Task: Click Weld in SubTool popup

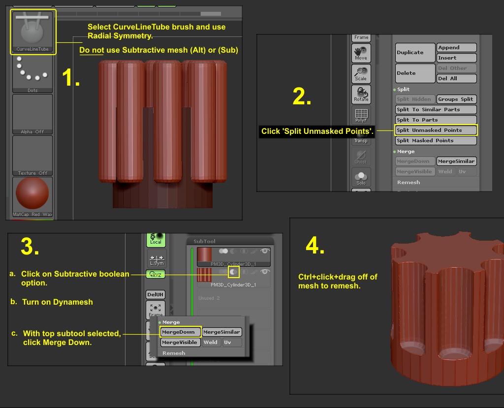Action: pyautogui.click(x=211, y=342)
